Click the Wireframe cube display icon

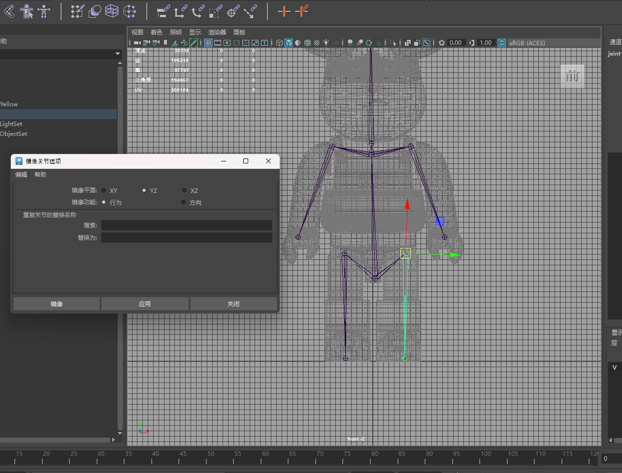click(279, 43)
